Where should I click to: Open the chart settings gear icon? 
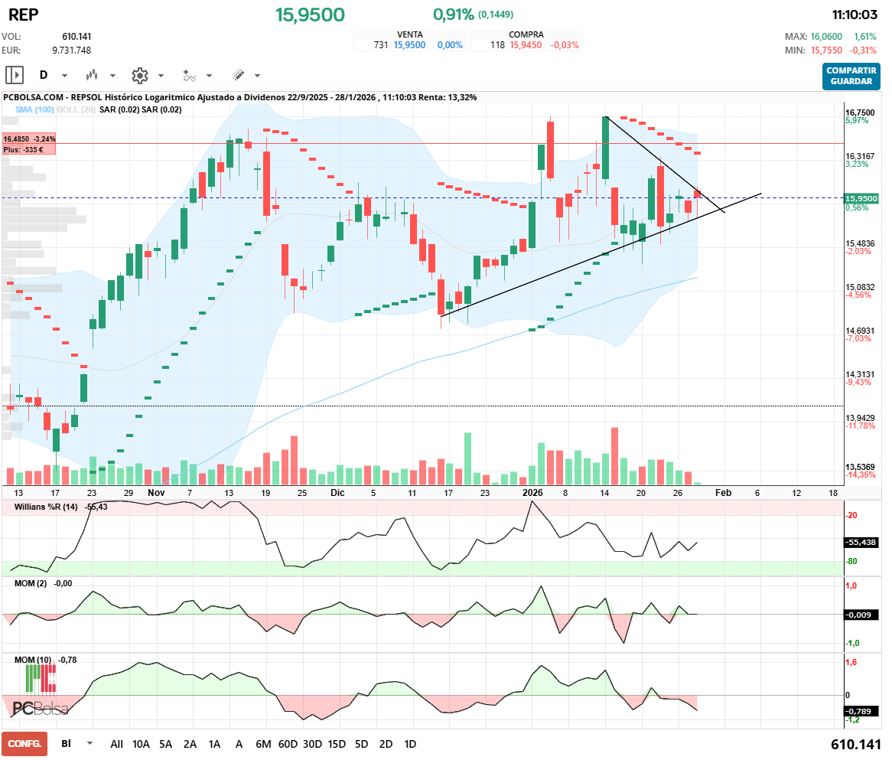point(139,75)
